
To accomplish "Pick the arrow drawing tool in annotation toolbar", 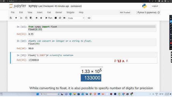I will point(171,29).
